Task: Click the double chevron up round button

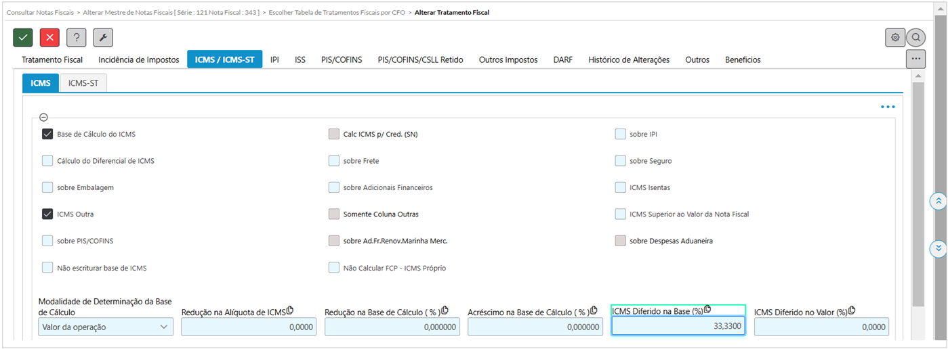Action: [x=939, y=201]
